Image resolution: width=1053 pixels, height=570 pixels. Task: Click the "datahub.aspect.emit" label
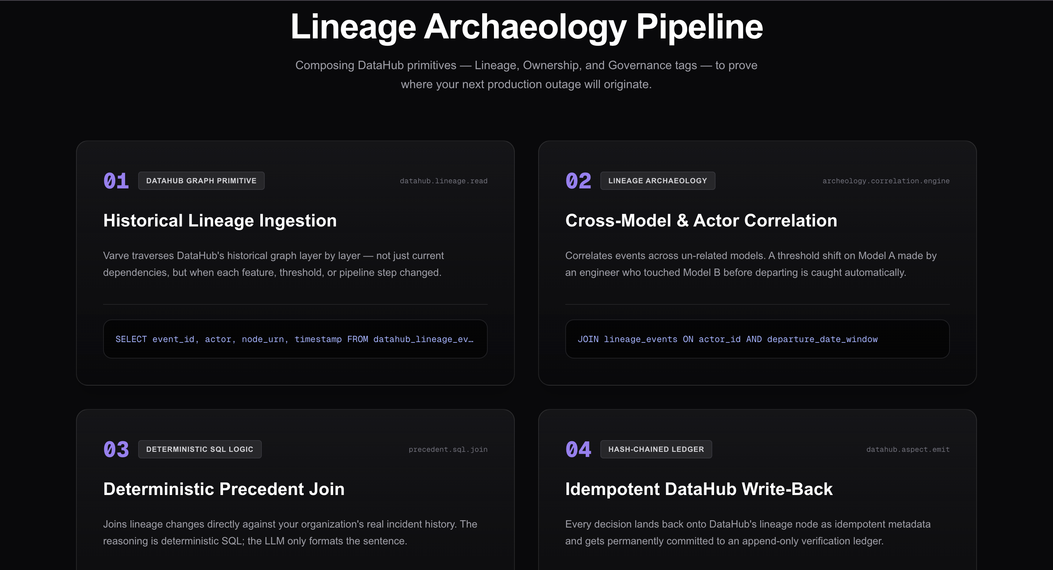point(908,449)
